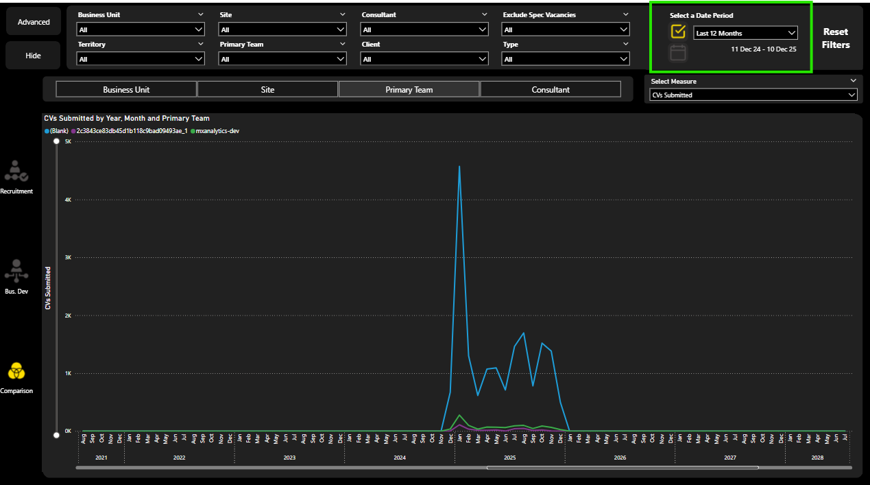The height and width of the screenshot is (485, 870).
Task: Click the 2026 year axis label
Action: tap(620, 458)
